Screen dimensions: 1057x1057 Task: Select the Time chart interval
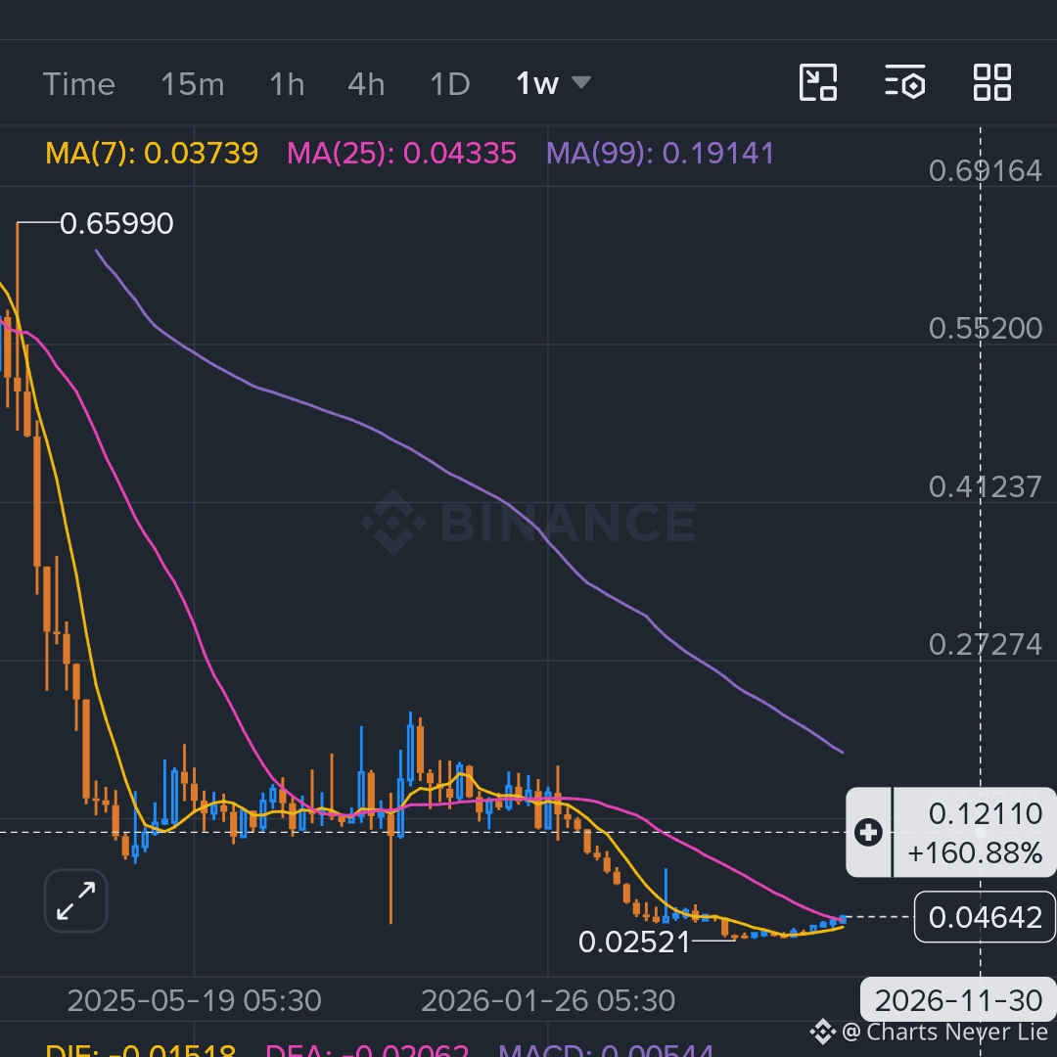pos(79,84)
